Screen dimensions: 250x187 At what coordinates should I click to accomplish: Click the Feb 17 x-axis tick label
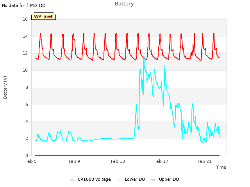point(161,161)
